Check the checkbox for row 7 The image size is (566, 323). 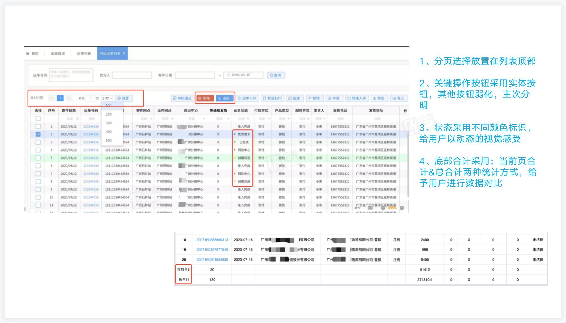point(38,174)
